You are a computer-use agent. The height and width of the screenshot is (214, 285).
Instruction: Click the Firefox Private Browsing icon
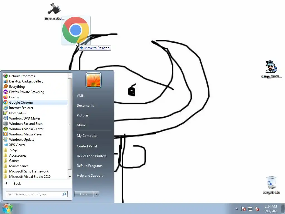pos(6,92)
